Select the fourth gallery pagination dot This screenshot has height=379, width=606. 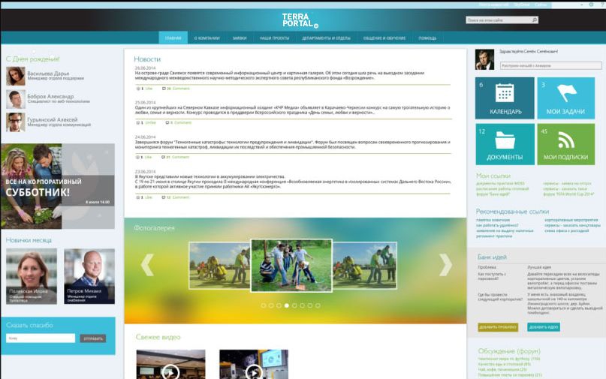click(x=287, y=305)
